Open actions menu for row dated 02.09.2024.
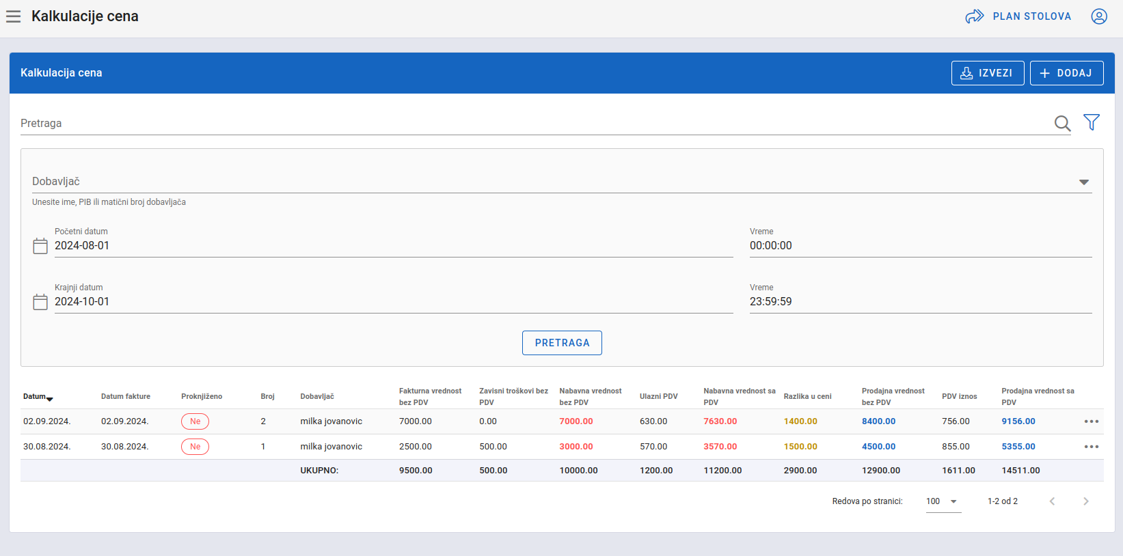Viewport: 1123px width, 556px height. pyautogui.click(x=1091, y=421)
